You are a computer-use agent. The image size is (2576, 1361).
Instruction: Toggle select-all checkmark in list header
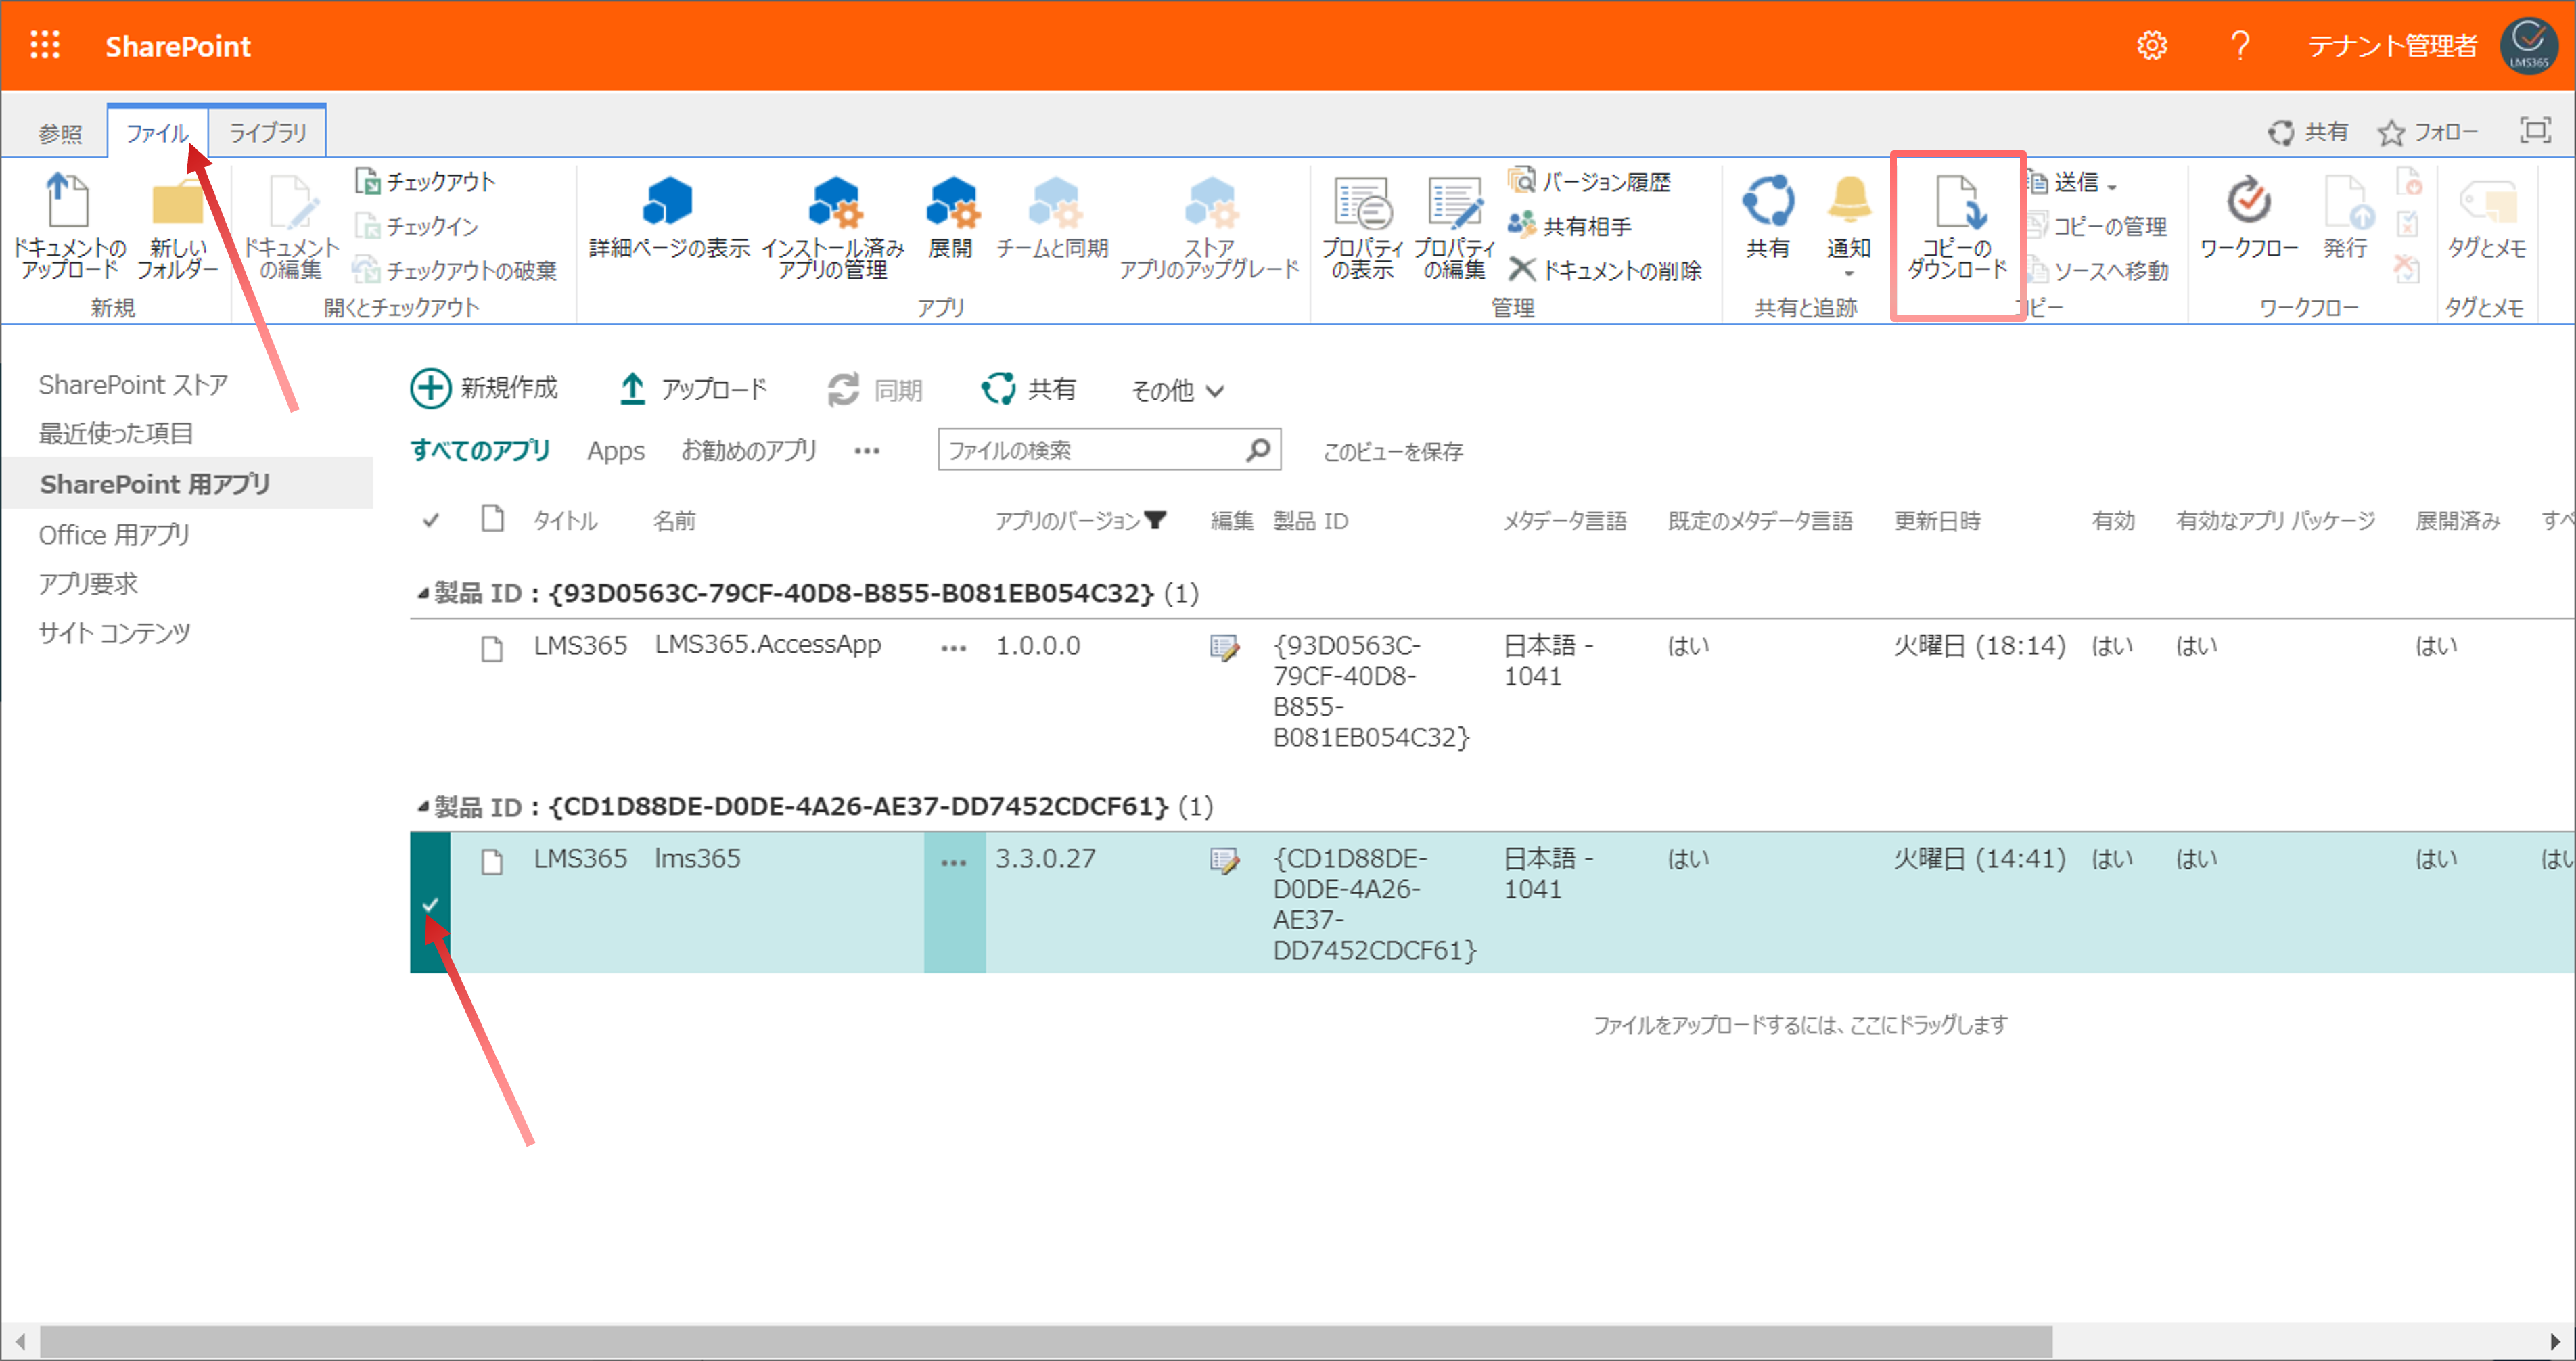[x=431, y=520]
